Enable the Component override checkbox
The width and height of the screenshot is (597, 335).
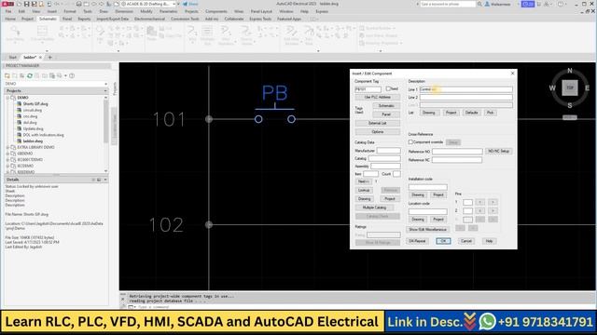[410, 142]
